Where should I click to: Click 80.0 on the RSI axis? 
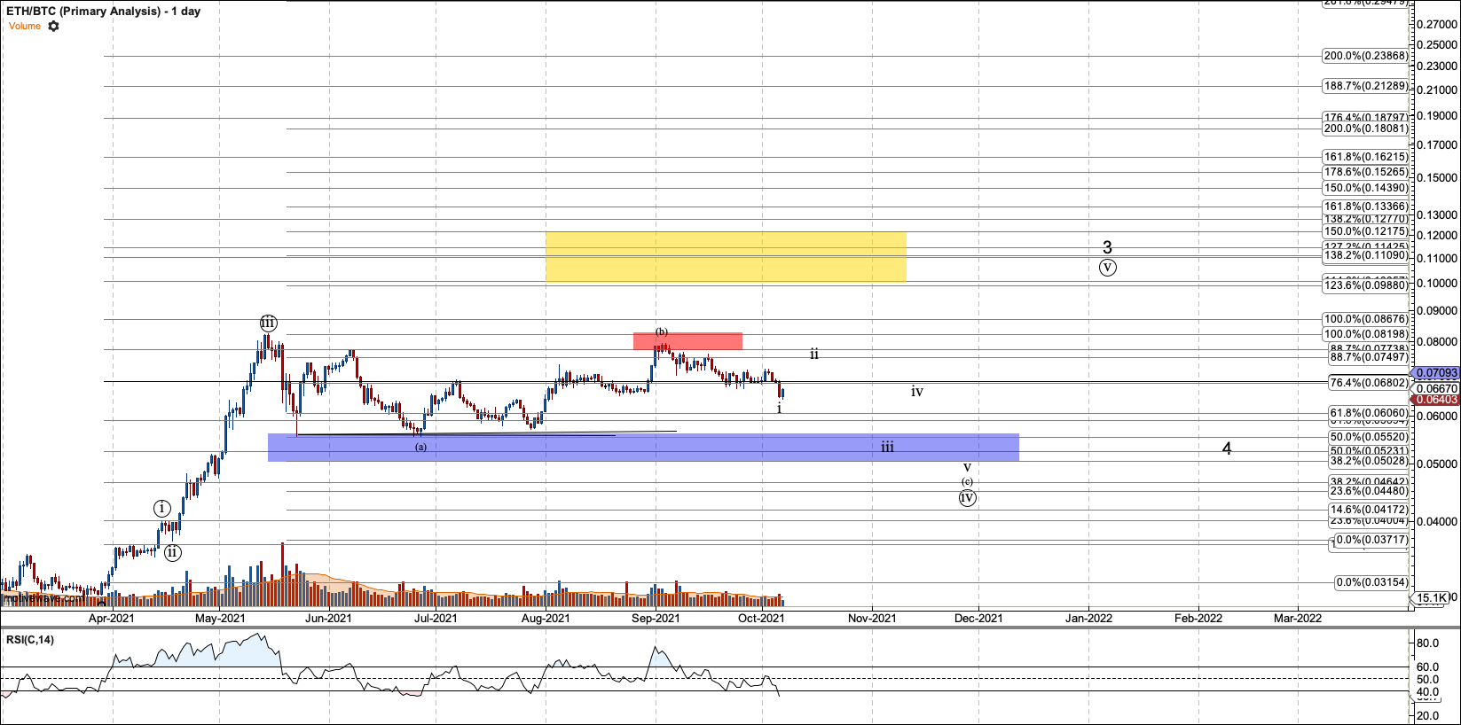[x=1427, y=643]
